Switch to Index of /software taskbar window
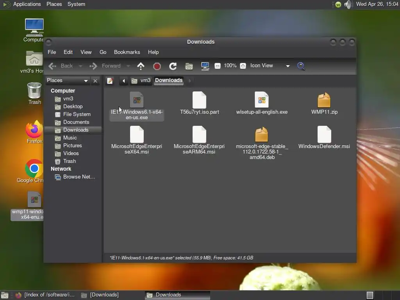Screen dimensions: 400x300 [45, 295]
